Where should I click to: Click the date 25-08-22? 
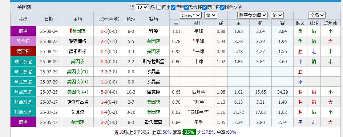click(49, 41)
